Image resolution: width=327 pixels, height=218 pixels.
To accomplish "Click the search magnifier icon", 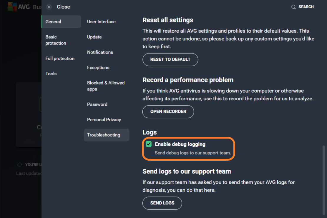I will coord(293,7).
